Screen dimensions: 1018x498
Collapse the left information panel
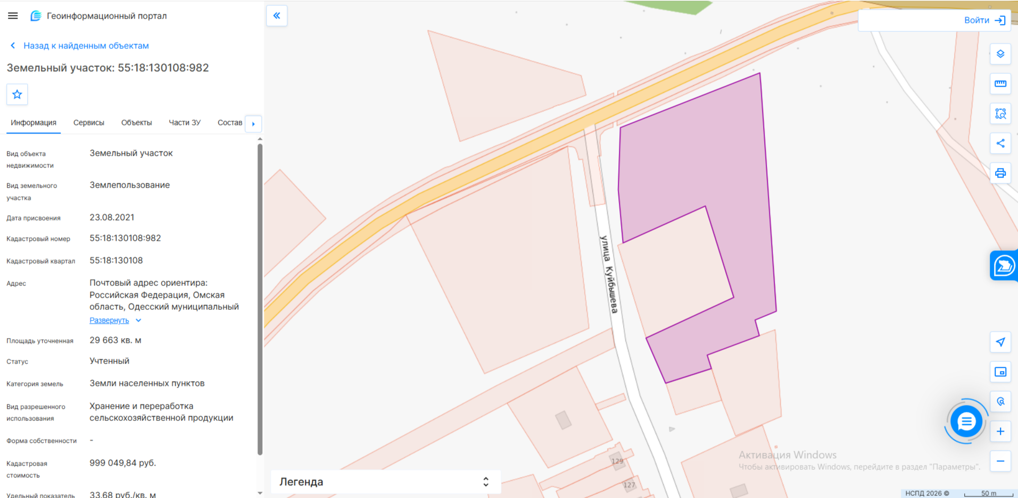pyautogui.click(x=277, y=16)
